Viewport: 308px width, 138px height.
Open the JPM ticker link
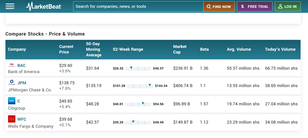click(x=22, y=83)
